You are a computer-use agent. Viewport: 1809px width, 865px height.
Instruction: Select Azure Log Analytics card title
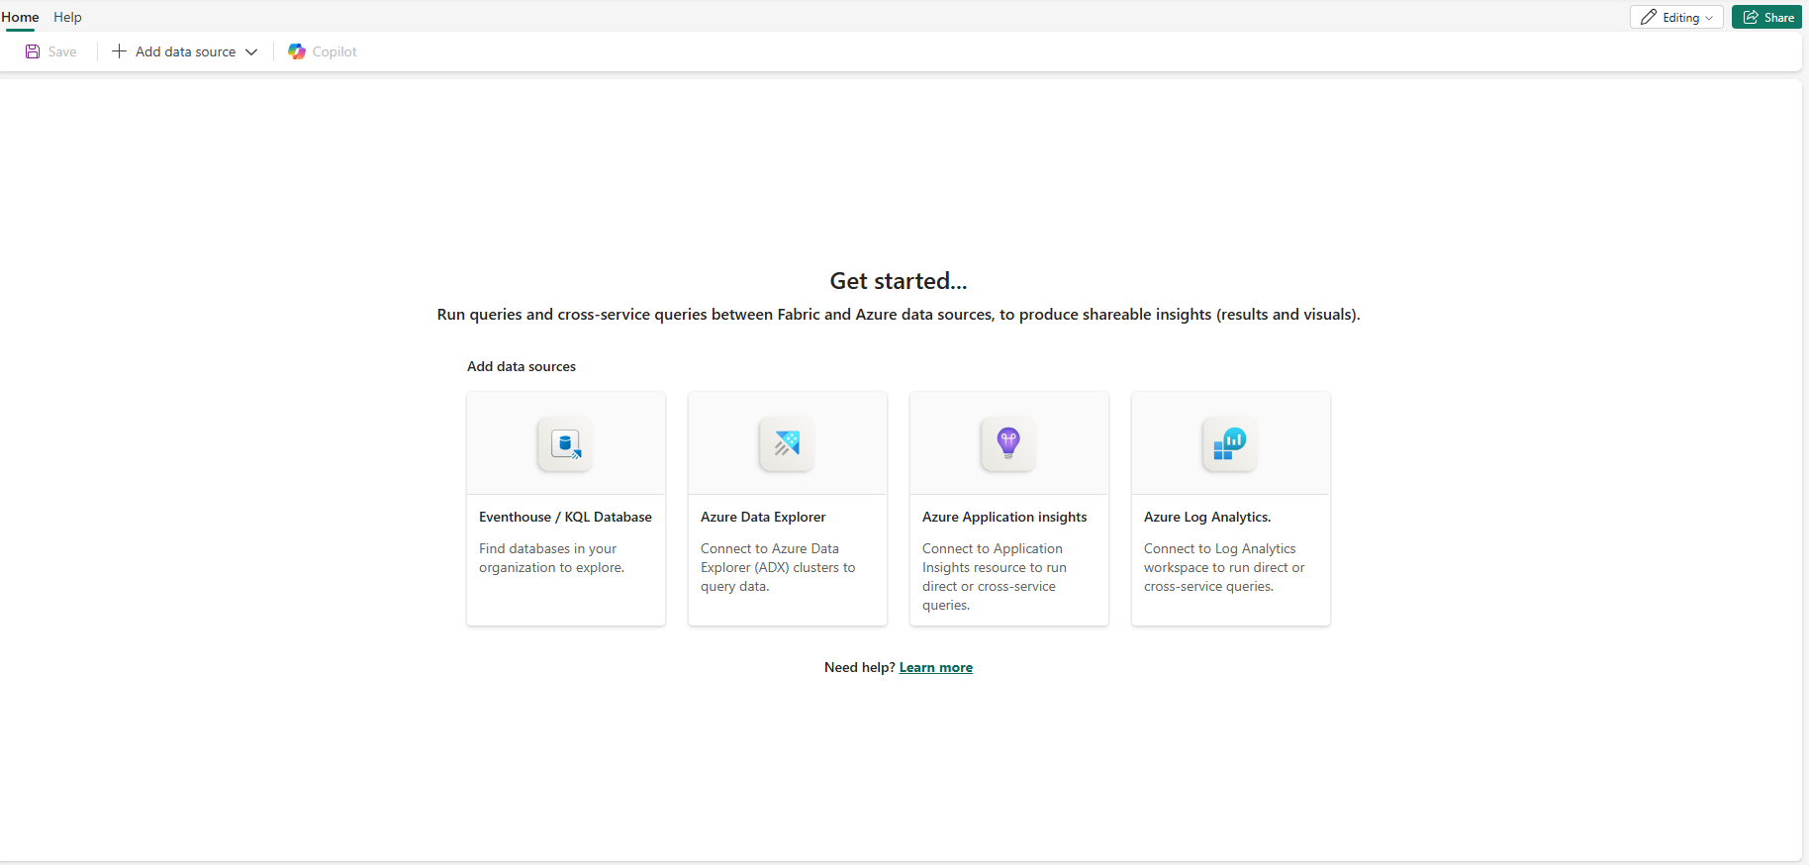tap(1207, 517)
